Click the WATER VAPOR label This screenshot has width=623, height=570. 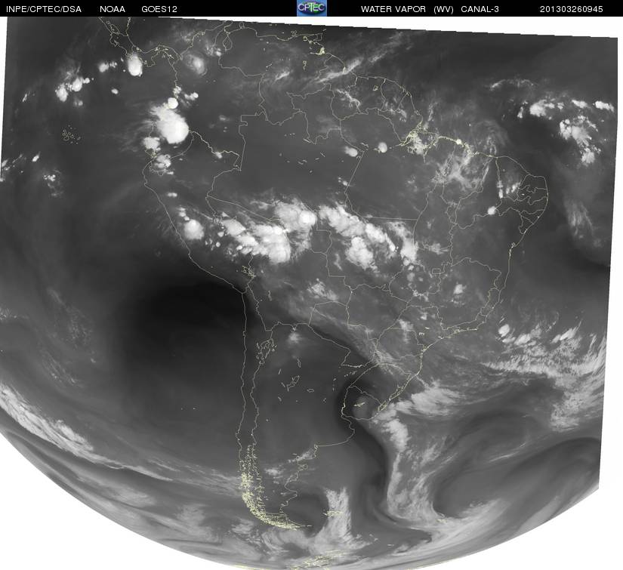tap(393, 9)
